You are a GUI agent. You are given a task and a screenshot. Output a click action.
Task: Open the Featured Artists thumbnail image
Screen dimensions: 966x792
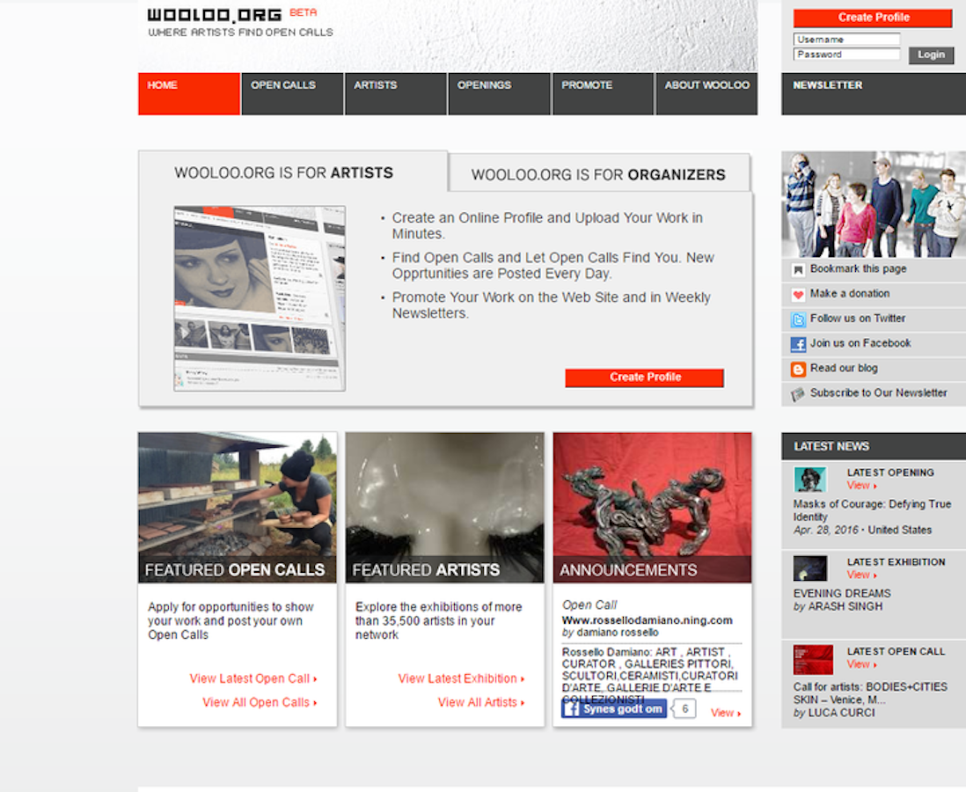(444, 496)
